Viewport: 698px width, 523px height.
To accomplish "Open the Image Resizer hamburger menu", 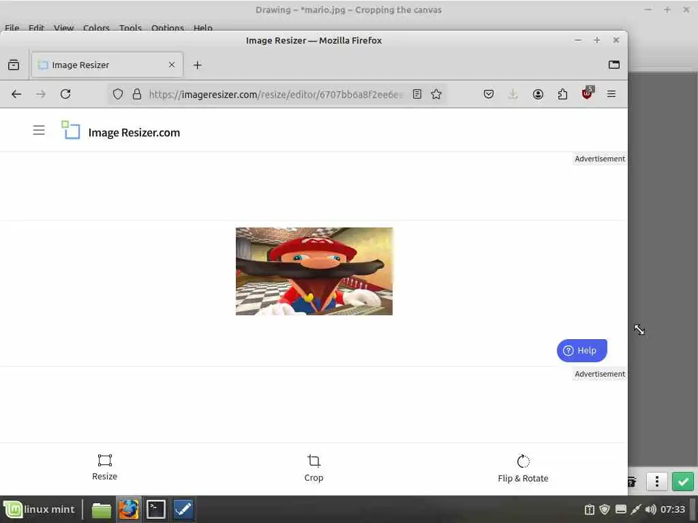I will tap(39, 130).
